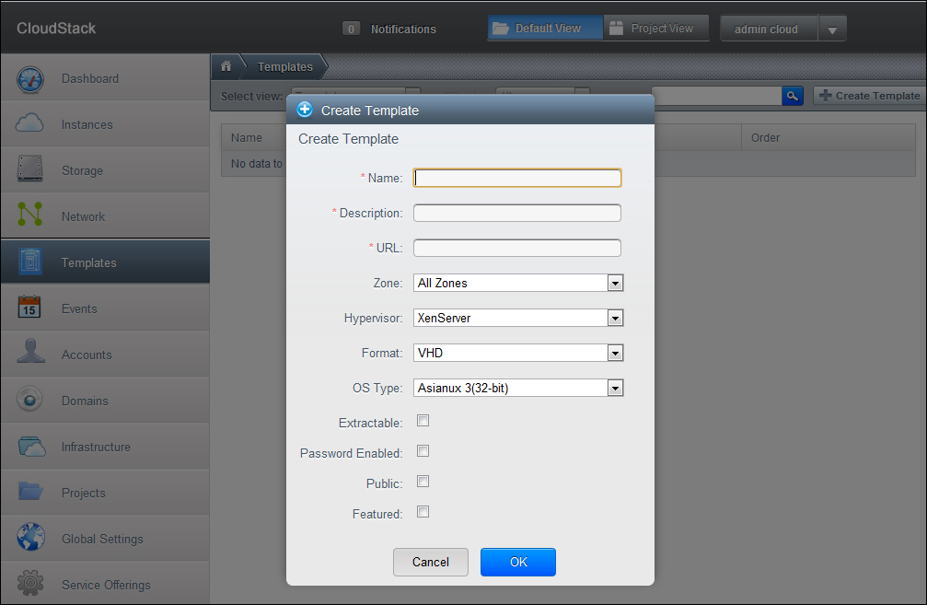Click the Accounts person icon
The width and height of the screenshot is (927, 605).
click(x=30, y=355)
